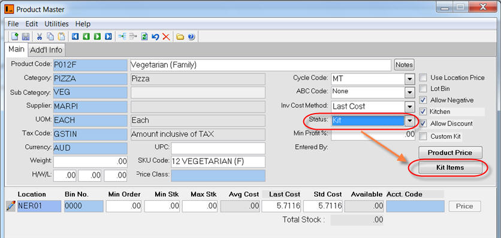Click the Last Cost column header
Viewport: 501px width, 238px height.
coord(285,194)
